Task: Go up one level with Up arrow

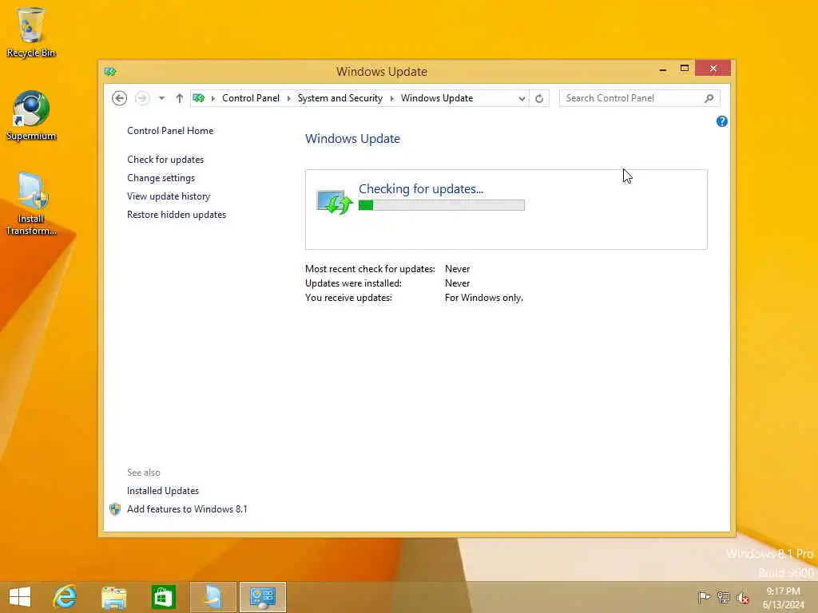Action: [180, 98]
